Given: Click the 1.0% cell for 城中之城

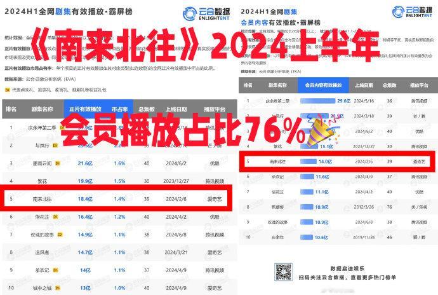Looking at the screenshot, I should tap(119, 288).
